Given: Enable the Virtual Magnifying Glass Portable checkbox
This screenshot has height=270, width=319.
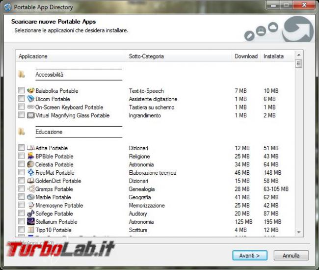Looking at the screenshot, I should (21, 115).
